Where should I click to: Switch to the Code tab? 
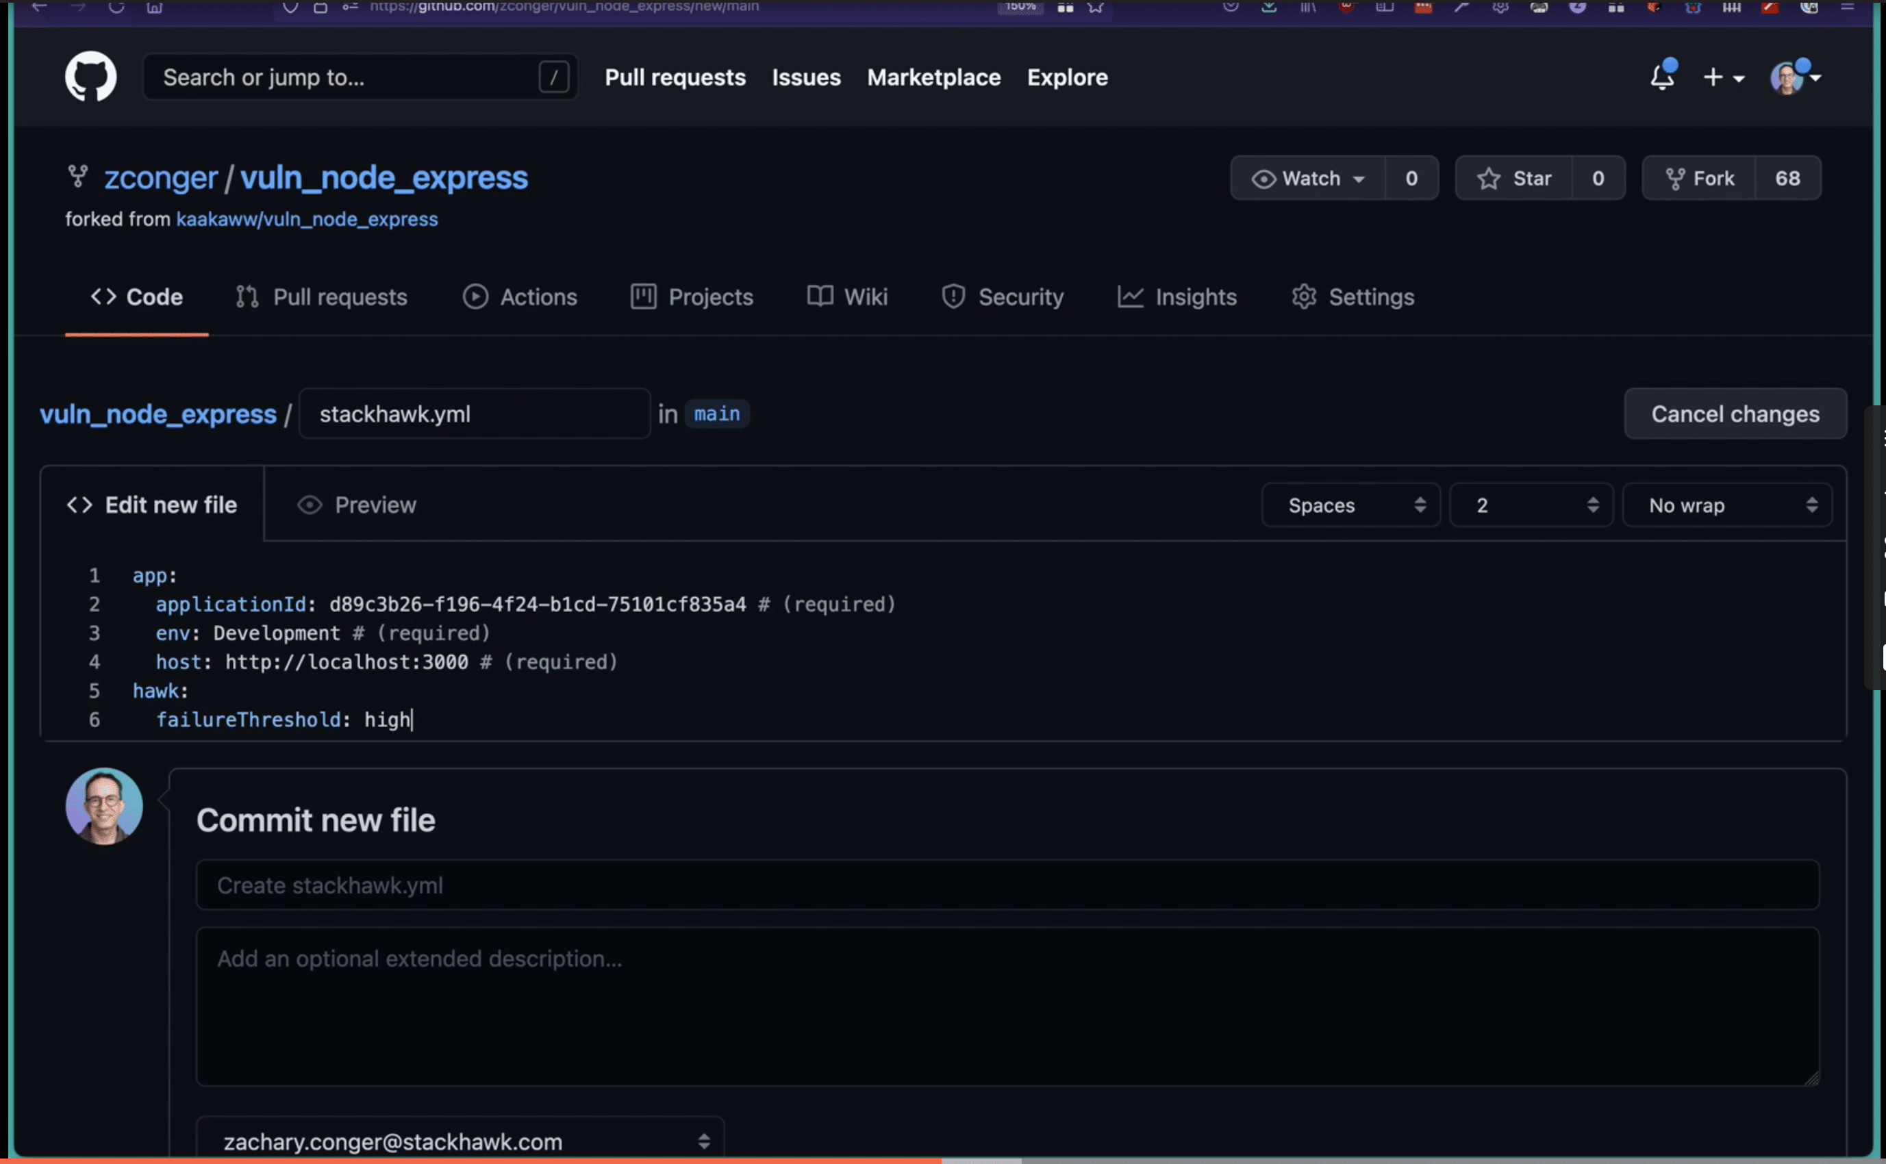(137, 297)
